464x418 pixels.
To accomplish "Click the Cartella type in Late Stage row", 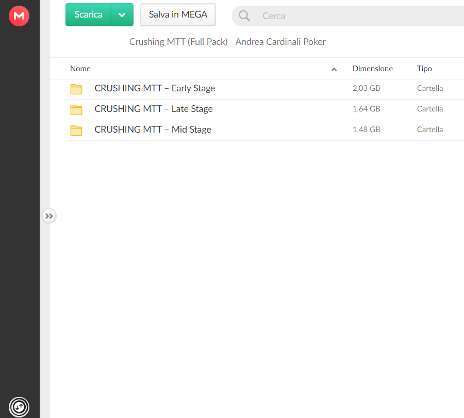I will pos(430,109).
